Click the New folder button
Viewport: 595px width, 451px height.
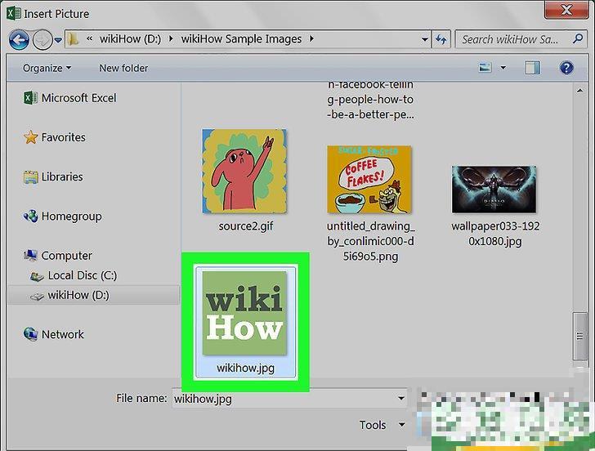pos(125,68)
